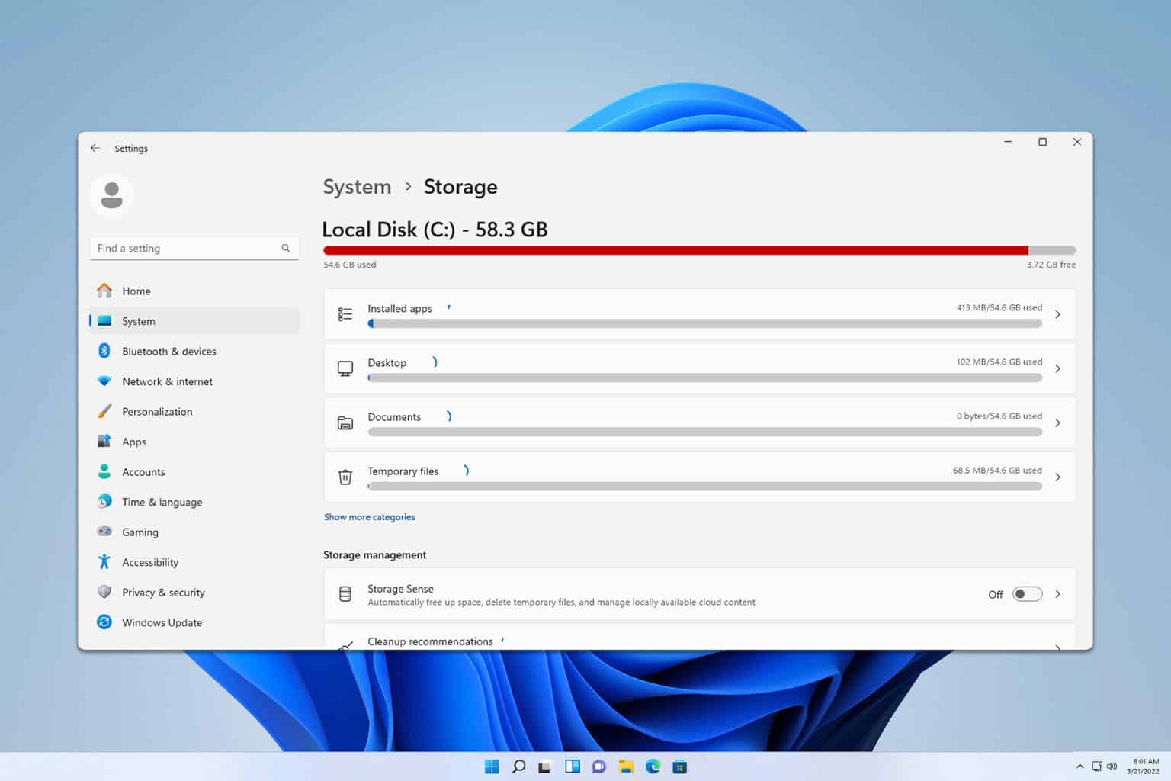Click the Desktop monitor icon in storage list
This screenshot has width=1171, height=781.
[345, 368]
